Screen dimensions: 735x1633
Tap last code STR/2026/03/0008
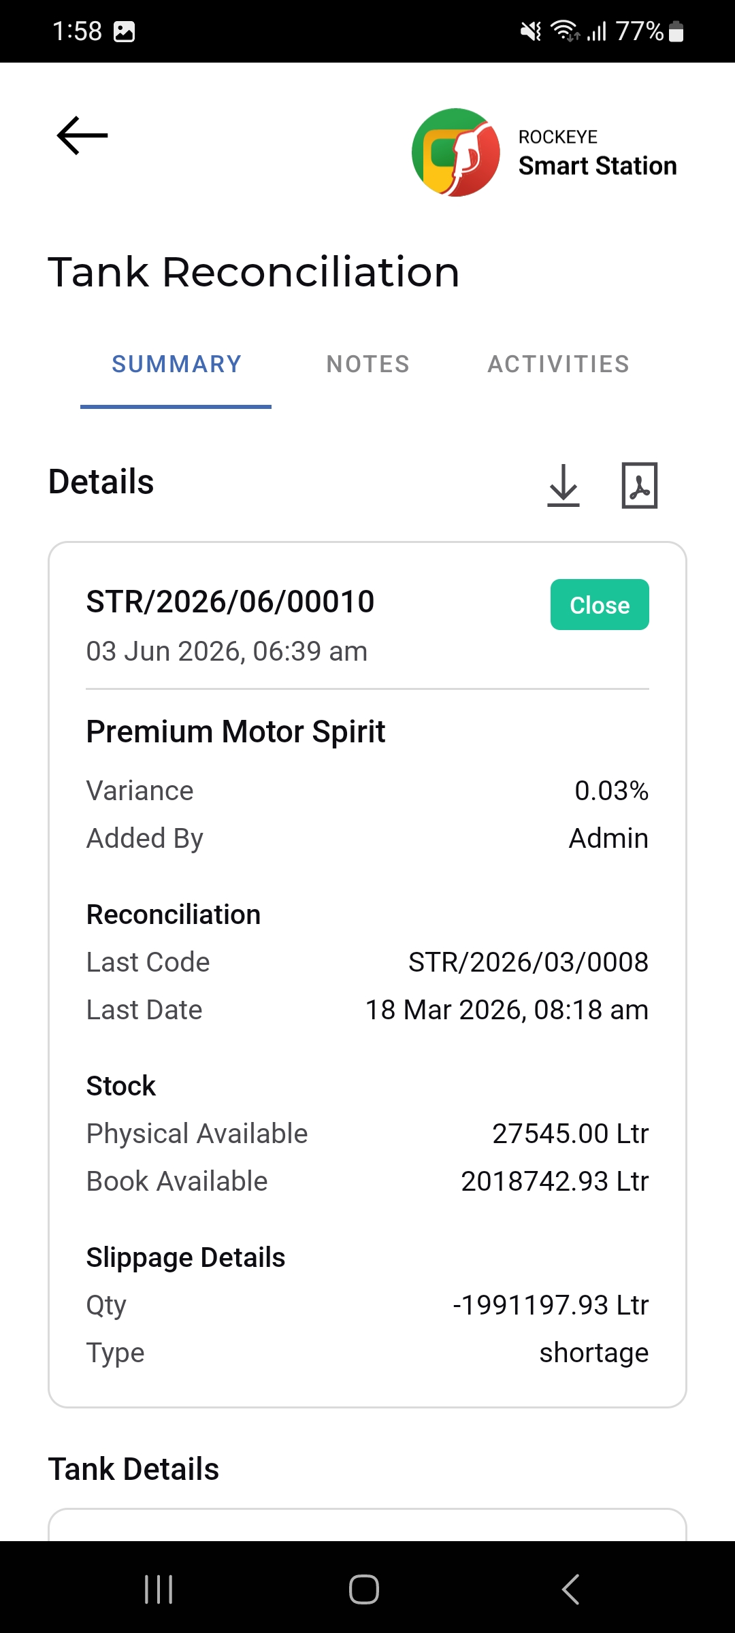point(528,962)
